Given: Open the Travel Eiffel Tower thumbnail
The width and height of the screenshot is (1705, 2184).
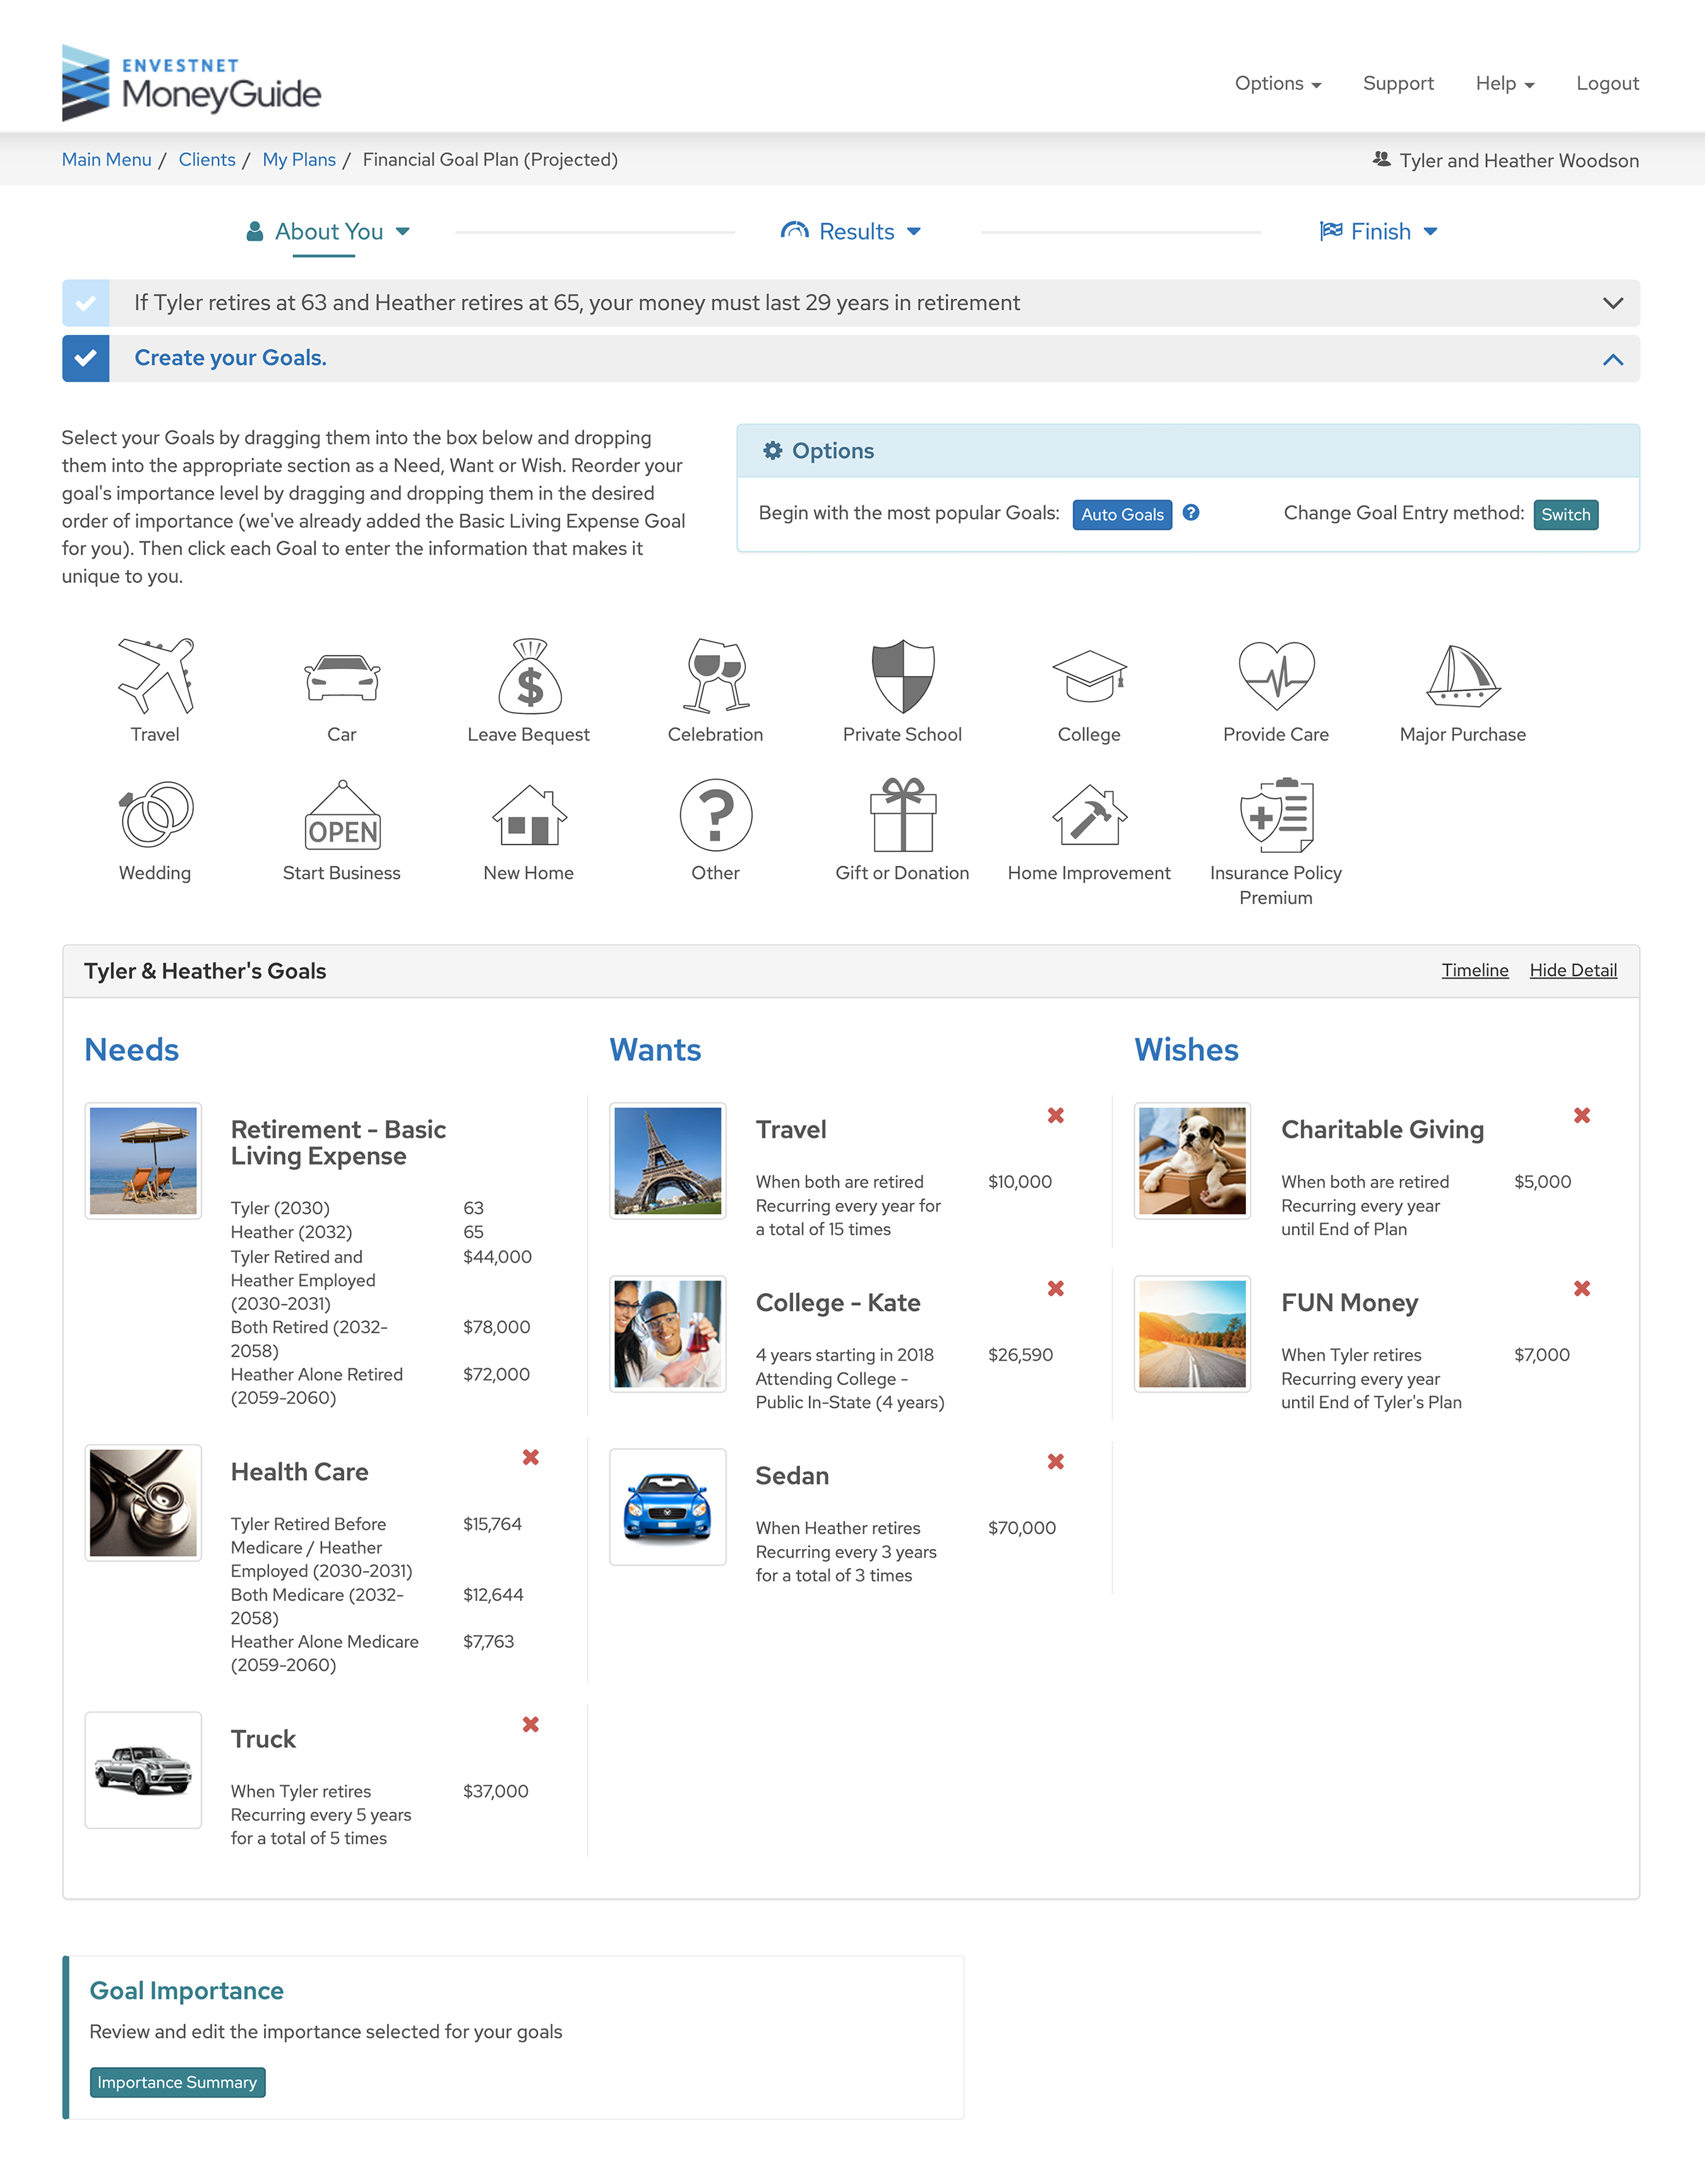Looking at the screenshot, I should click(667, 1161).
